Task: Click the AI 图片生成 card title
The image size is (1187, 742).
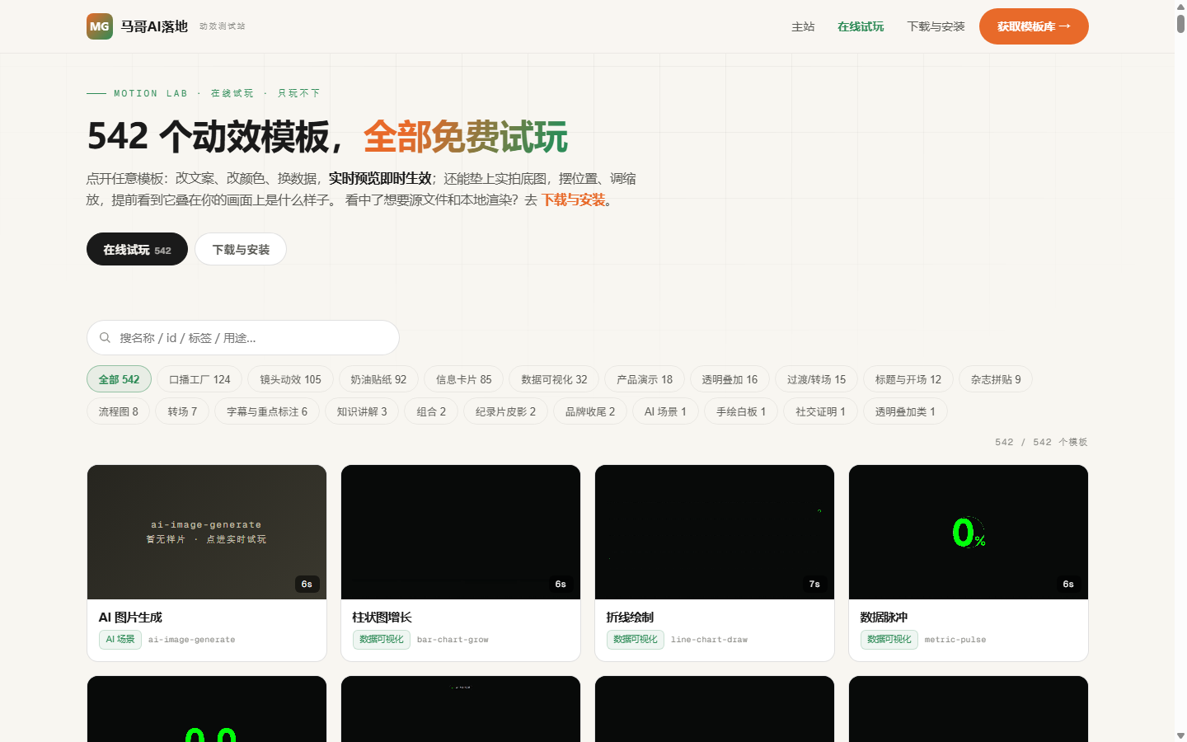Action: pyautogui.click(x=130, y=617)
